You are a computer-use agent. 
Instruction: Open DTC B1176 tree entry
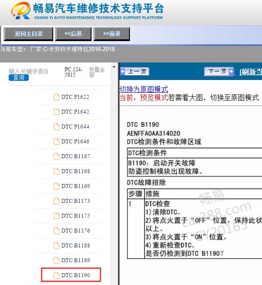(x=75, y=231)
